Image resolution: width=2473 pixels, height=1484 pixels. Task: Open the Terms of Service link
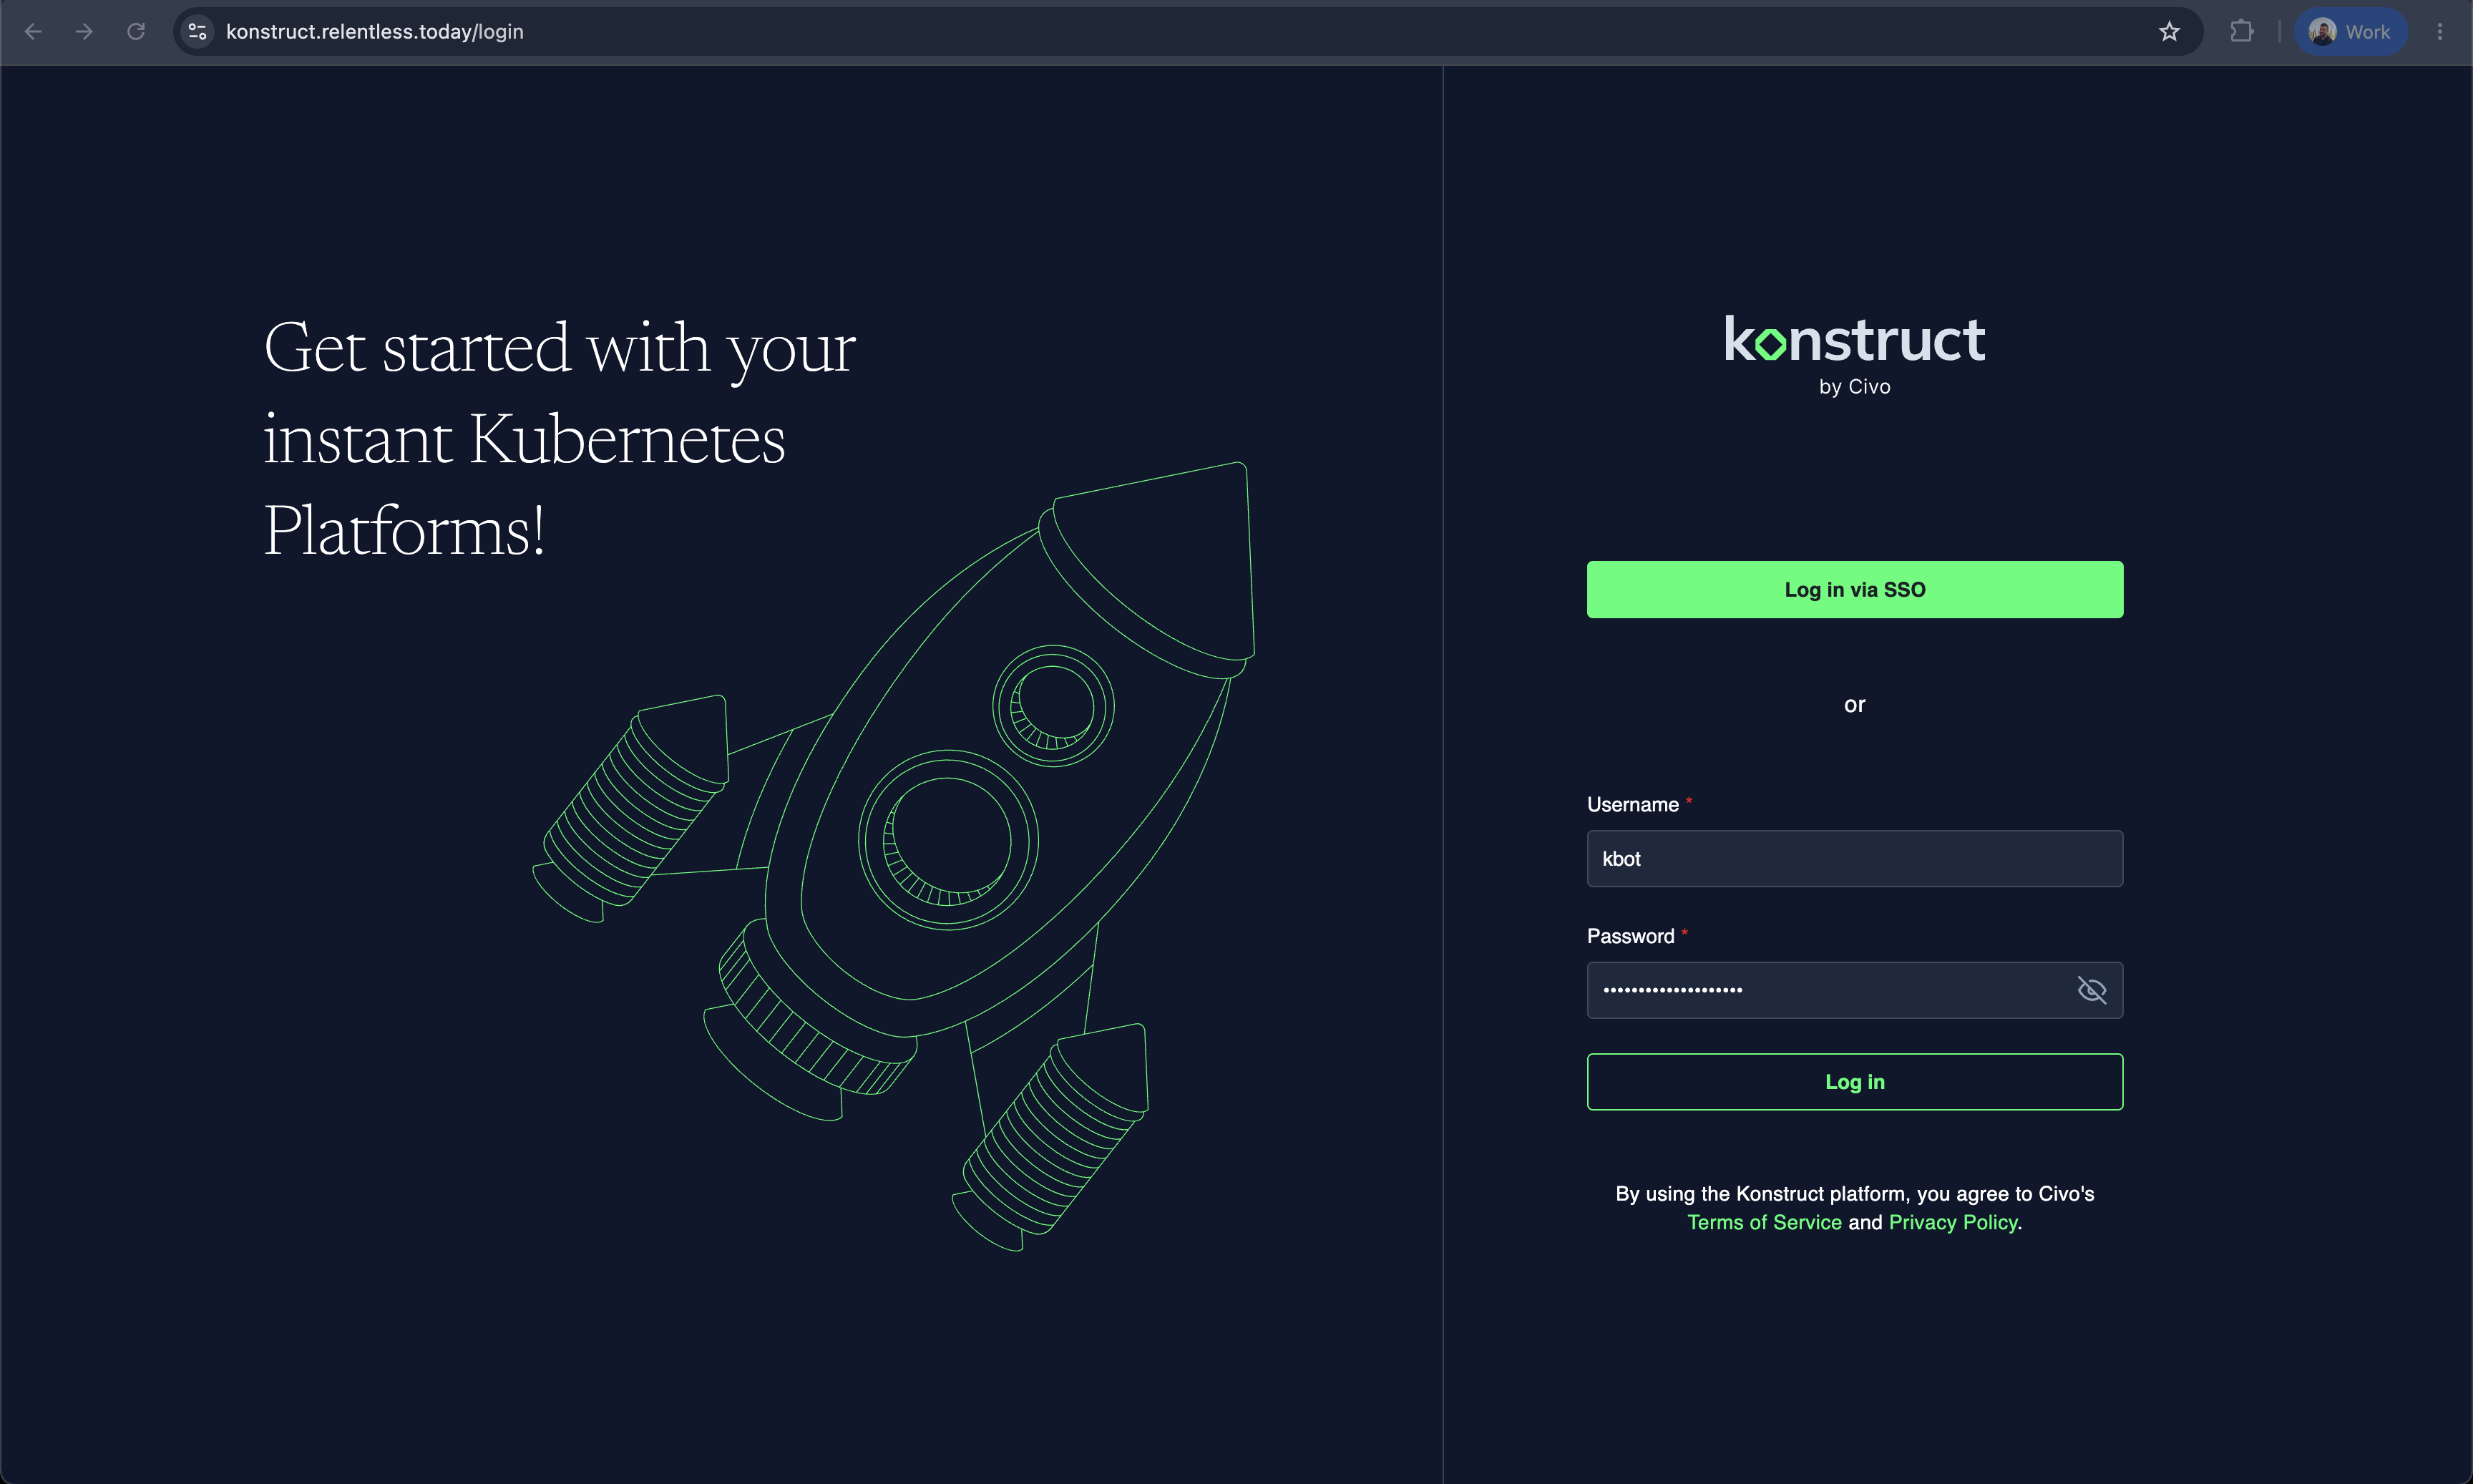tap(1764, 1223)
